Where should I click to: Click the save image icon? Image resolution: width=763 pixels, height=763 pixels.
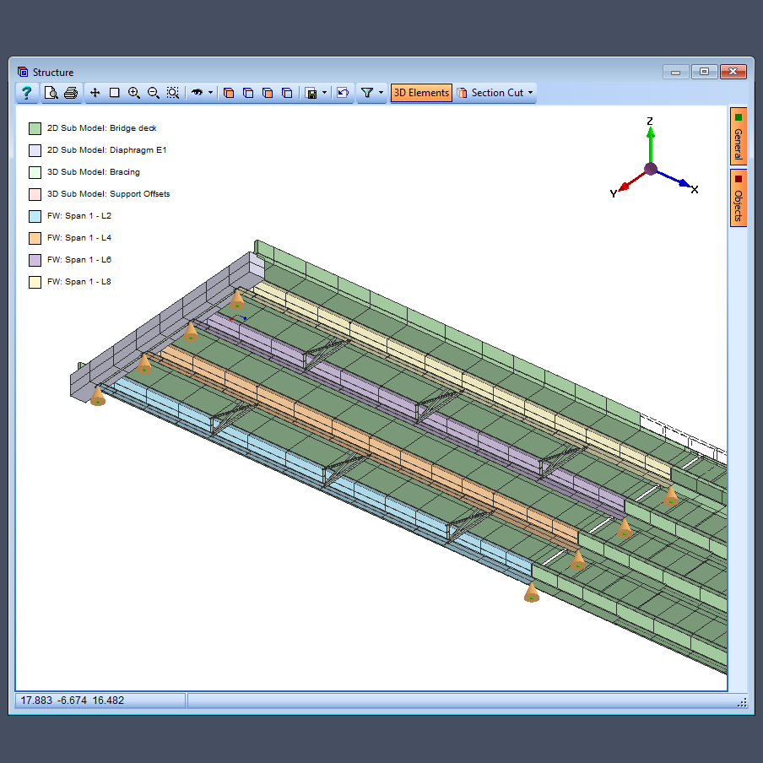coord(310,93)
